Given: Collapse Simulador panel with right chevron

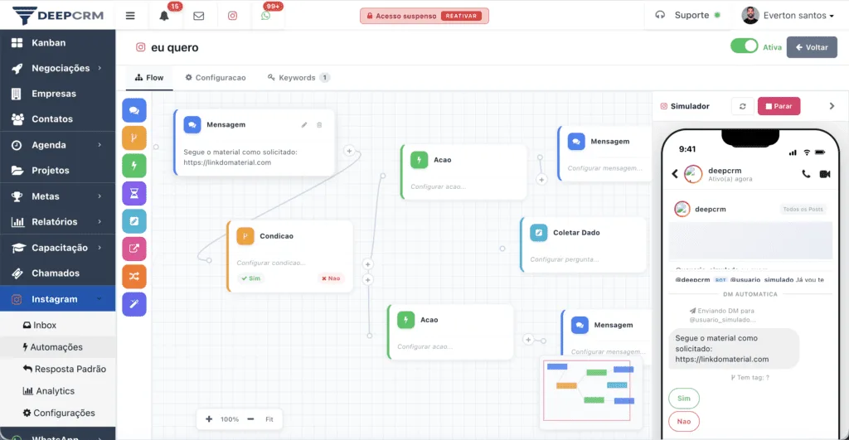Looking at the screenshot, I should pyautogui.click(x=832, y=106).
